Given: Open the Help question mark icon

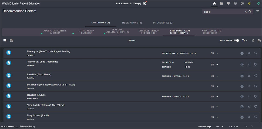Looking at the screenshot, I should [x=242, y=3].
